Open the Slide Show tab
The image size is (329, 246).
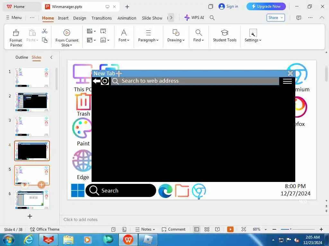pos(152,18)
